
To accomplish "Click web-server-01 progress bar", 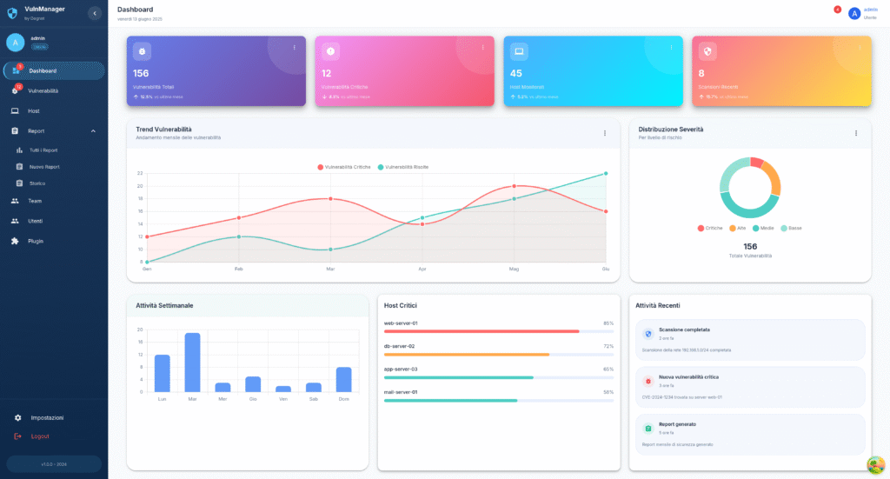I will click(x=498, y=331).
